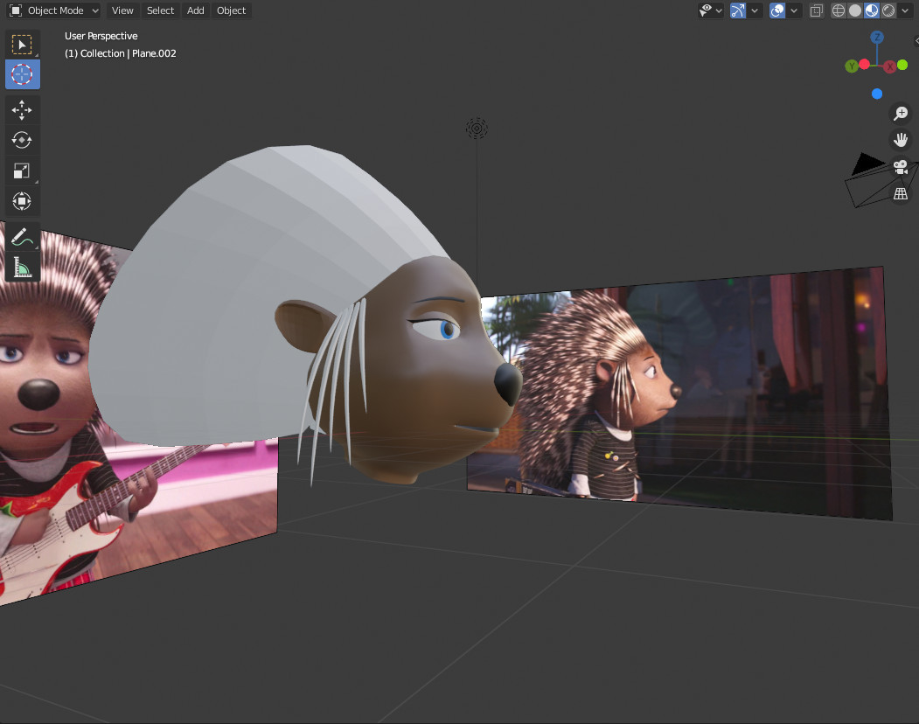Switch to Solid viewport shading
This screenshot has height=724, width=919.
click(x=855, y=10)
